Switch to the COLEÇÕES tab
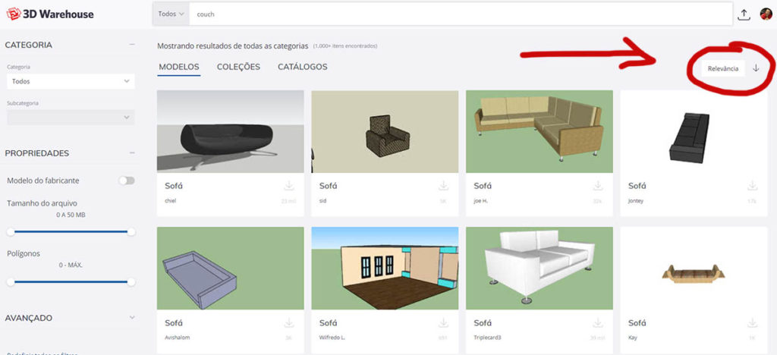 pyautogui.click(x=238, y=67)
